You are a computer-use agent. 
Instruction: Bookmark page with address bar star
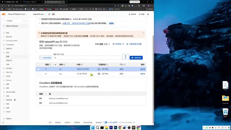coord(118,6)
